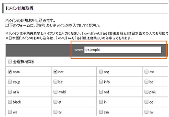
Task: Check the mobi domain checkbox
Action: [x=55, y=92]
